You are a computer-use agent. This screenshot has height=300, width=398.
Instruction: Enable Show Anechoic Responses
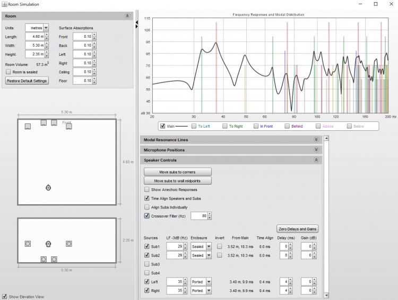click(x=146, y=189)
